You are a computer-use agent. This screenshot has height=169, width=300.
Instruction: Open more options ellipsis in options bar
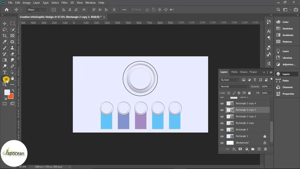point(124,9)
